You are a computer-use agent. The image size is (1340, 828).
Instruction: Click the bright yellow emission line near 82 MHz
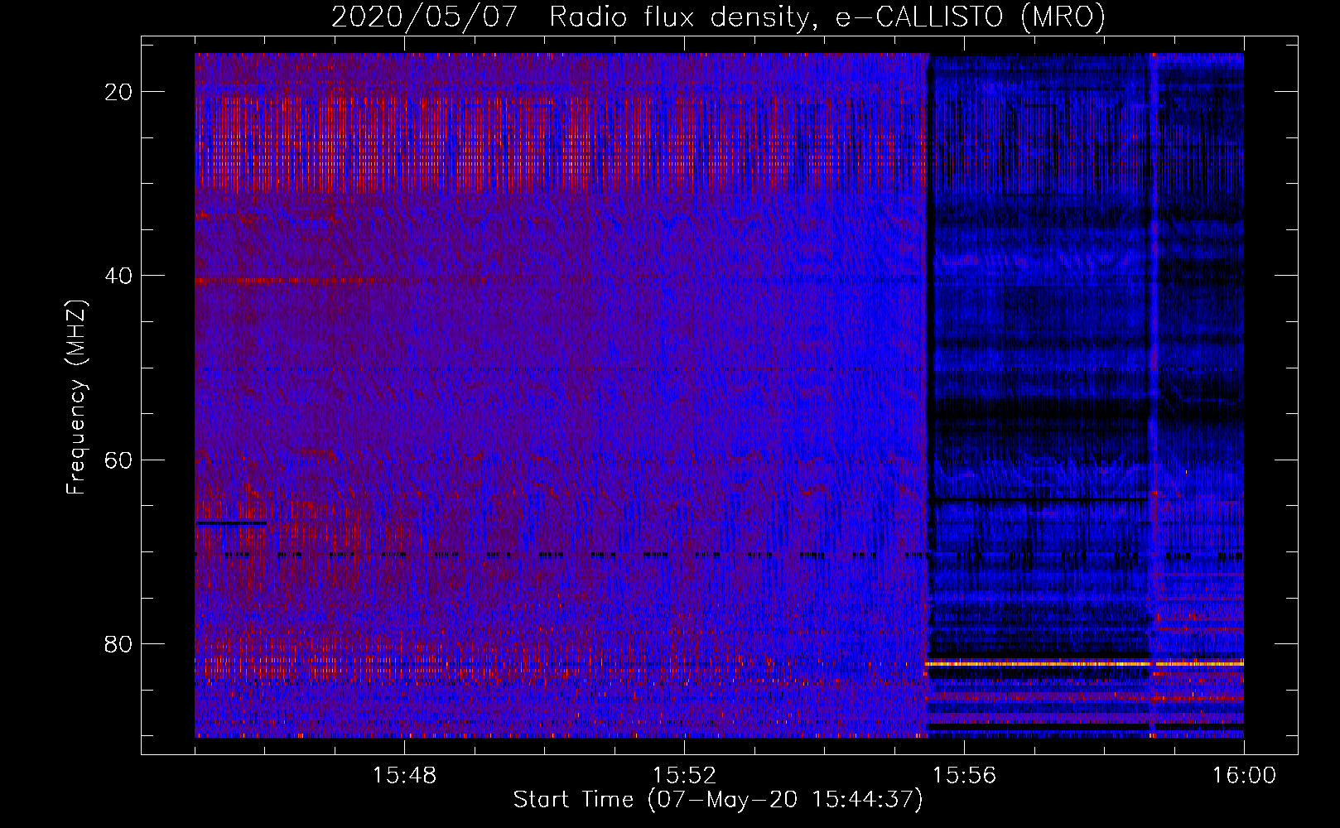point(1084,663)
